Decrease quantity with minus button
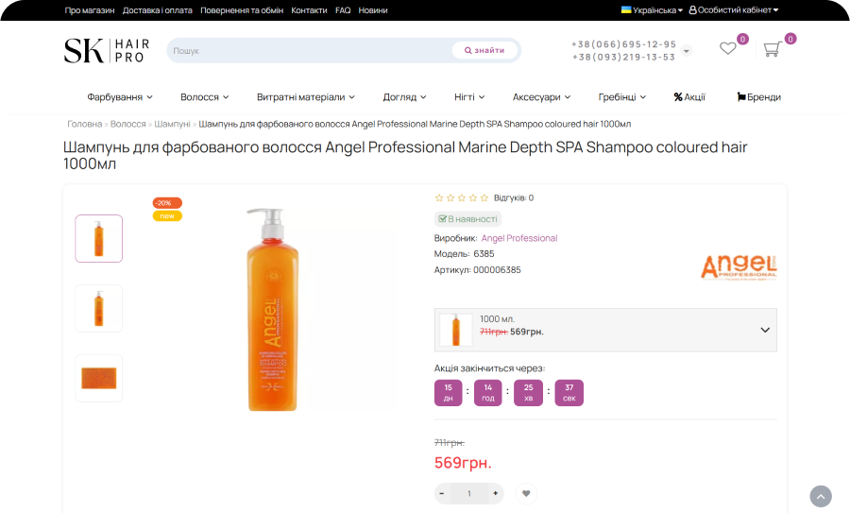Screen dimensions: 850x513 (442, 493)
